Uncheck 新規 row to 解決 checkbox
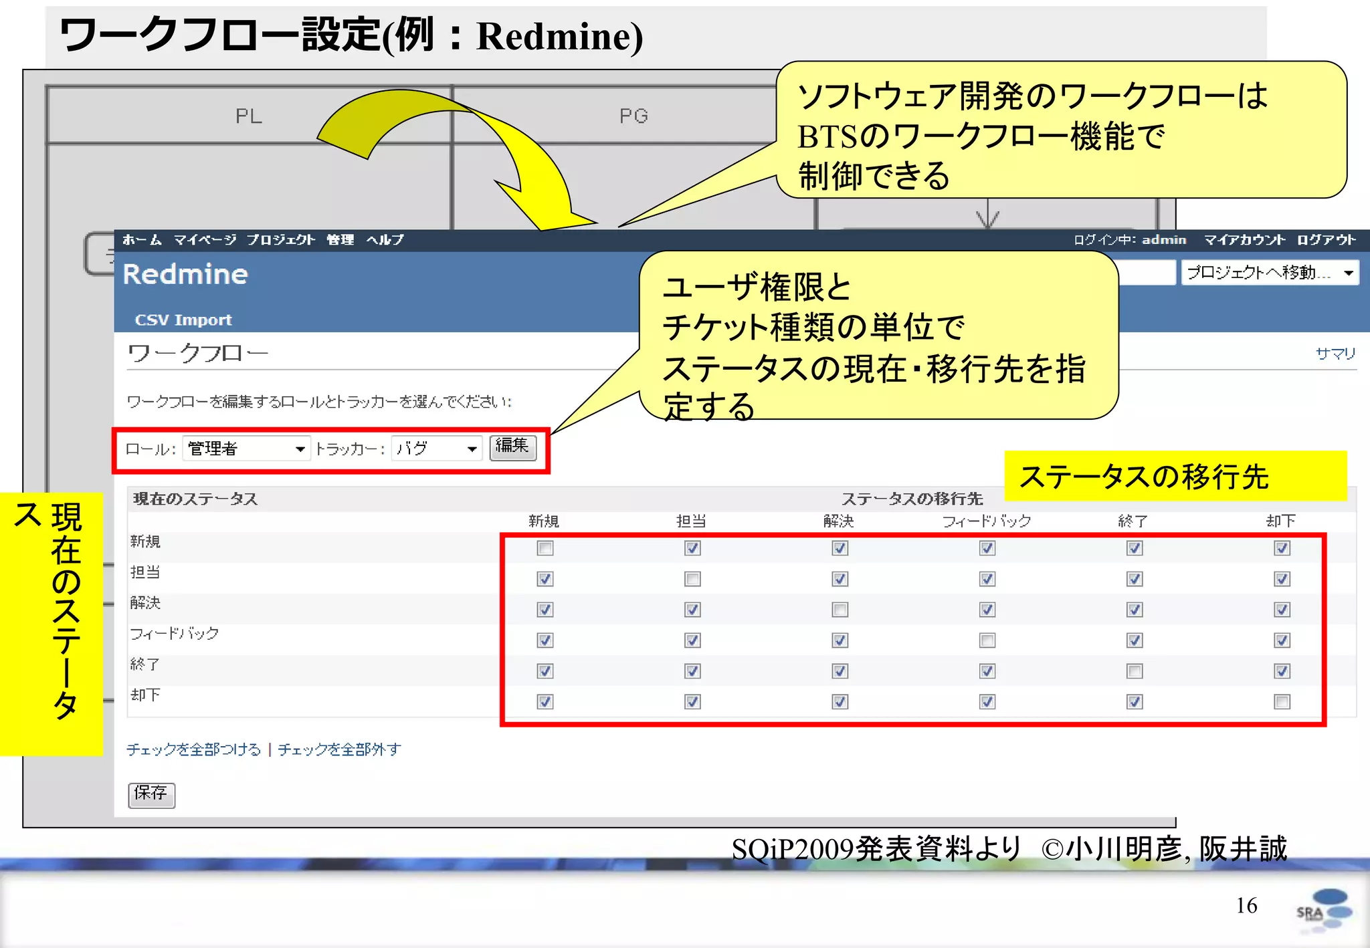 coord(840,548)
